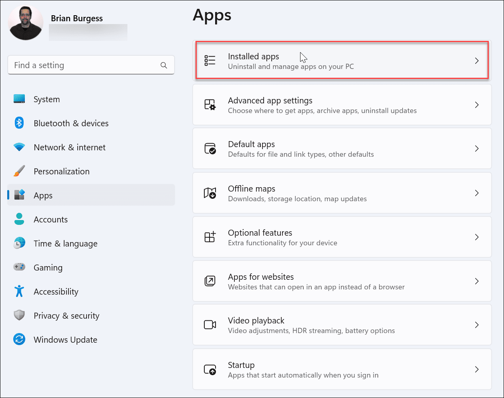Expand the Default apps entry
Screen dimensions: 504x398
coord(477,148)
